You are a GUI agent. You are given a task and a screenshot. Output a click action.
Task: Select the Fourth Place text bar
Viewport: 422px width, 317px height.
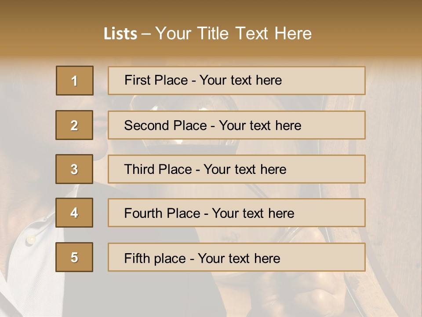coord(236,213)
